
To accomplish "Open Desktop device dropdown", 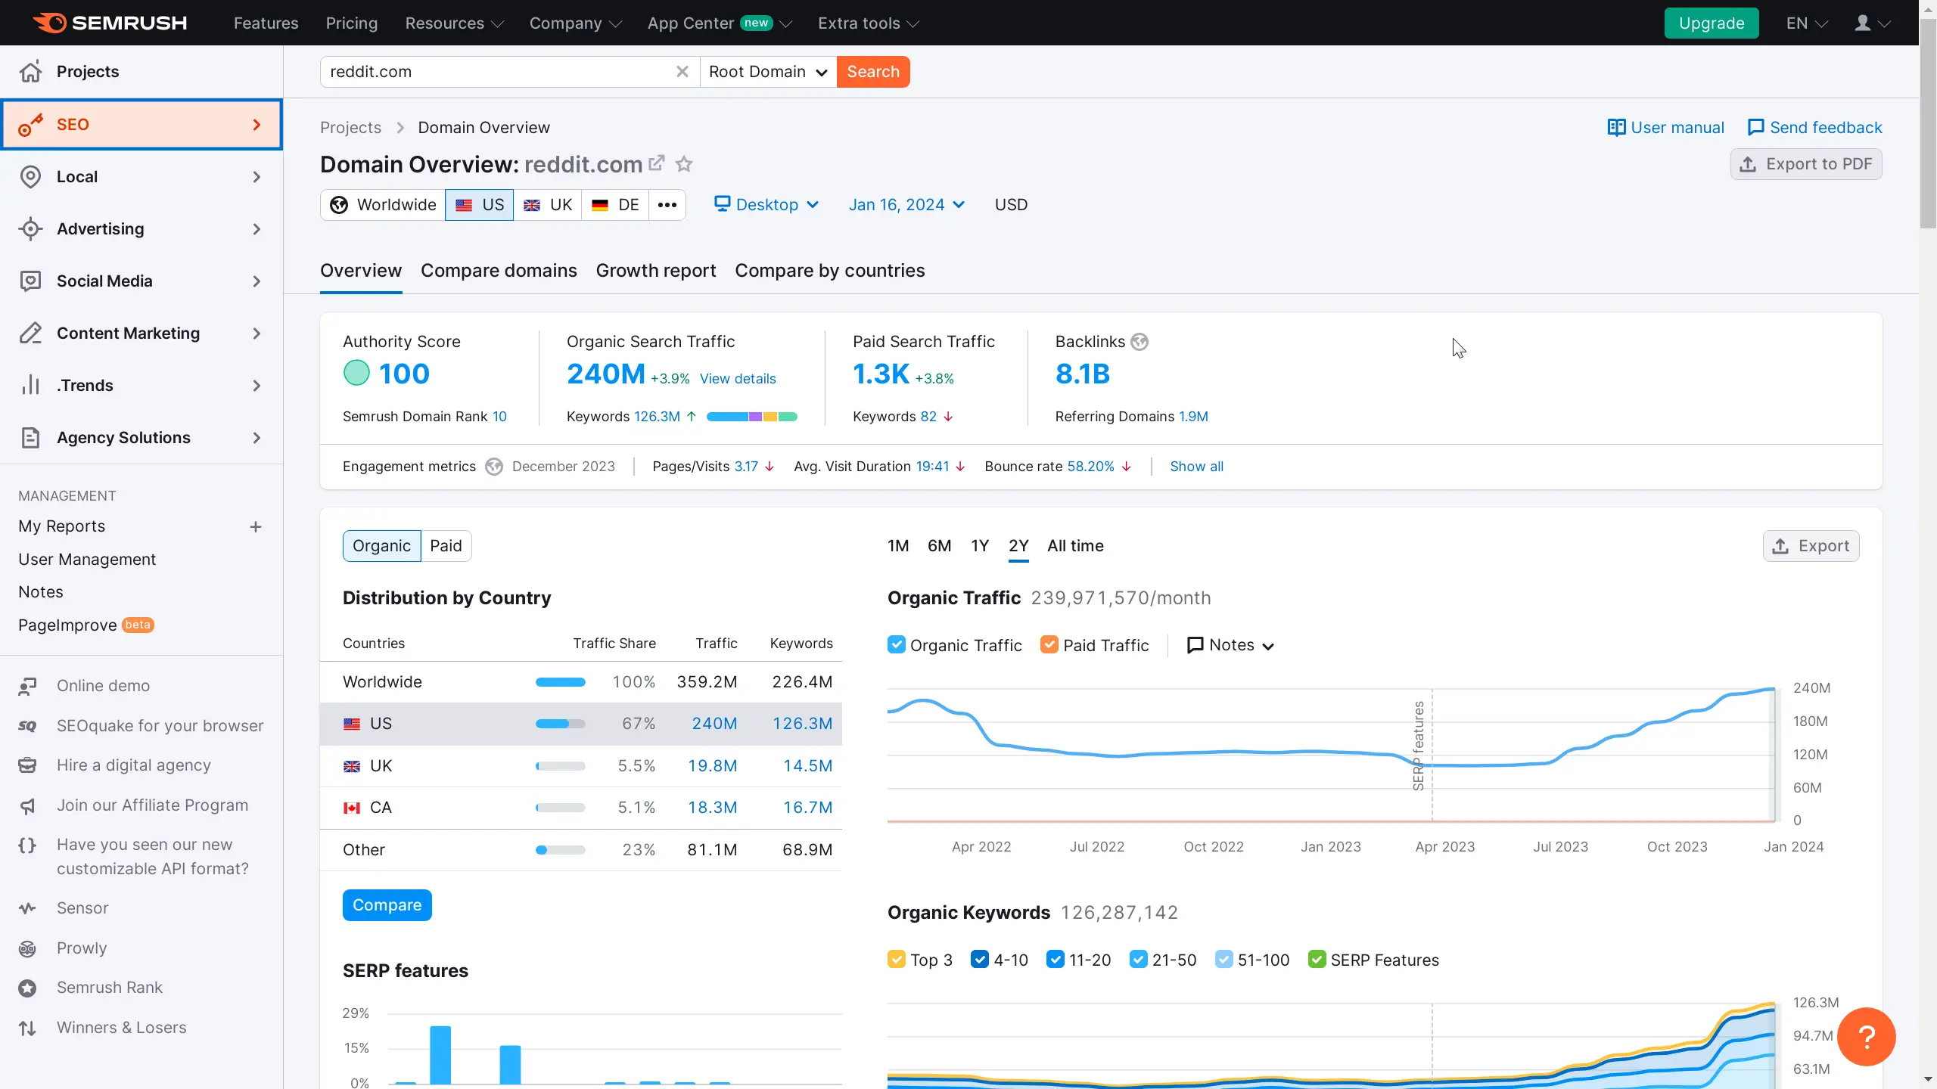I will click(x=766, y=205).
